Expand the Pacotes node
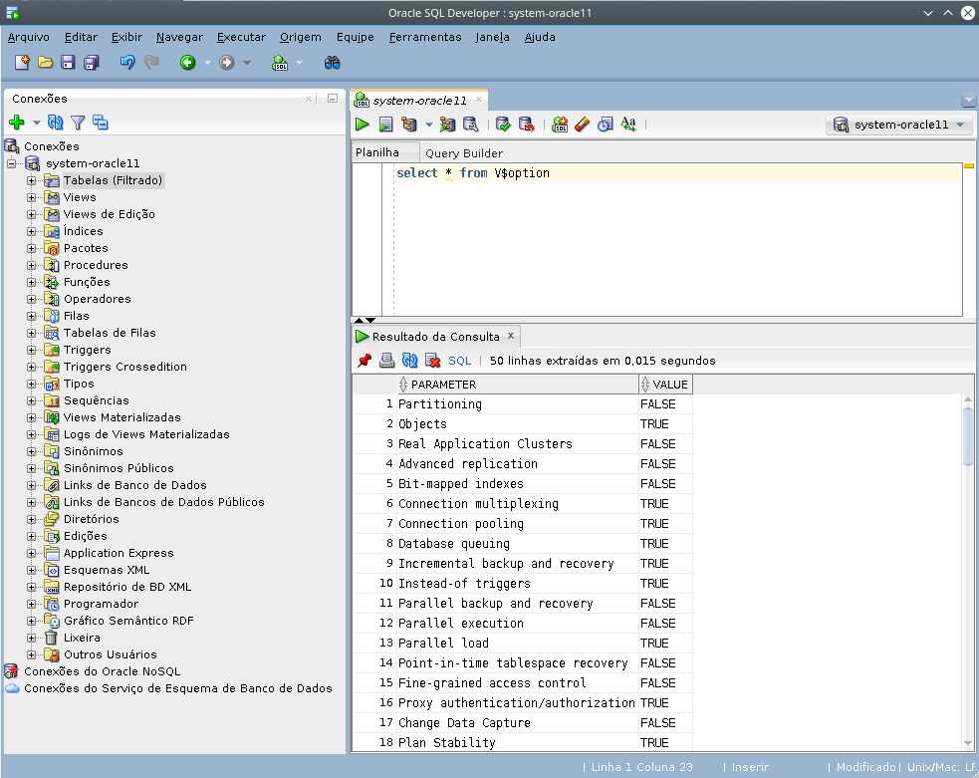The width and height of the screenshot is (979, 778). 31,248
